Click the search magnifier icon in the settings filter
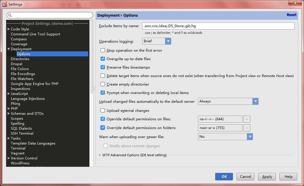 coord(10,15)
